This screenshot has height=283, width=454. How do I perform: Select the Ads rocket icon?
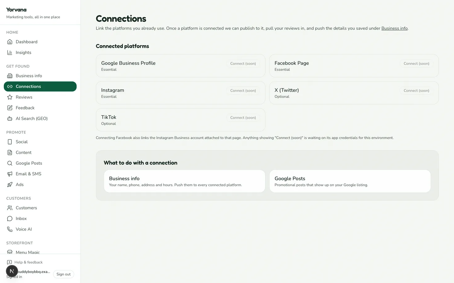(10, 185)
